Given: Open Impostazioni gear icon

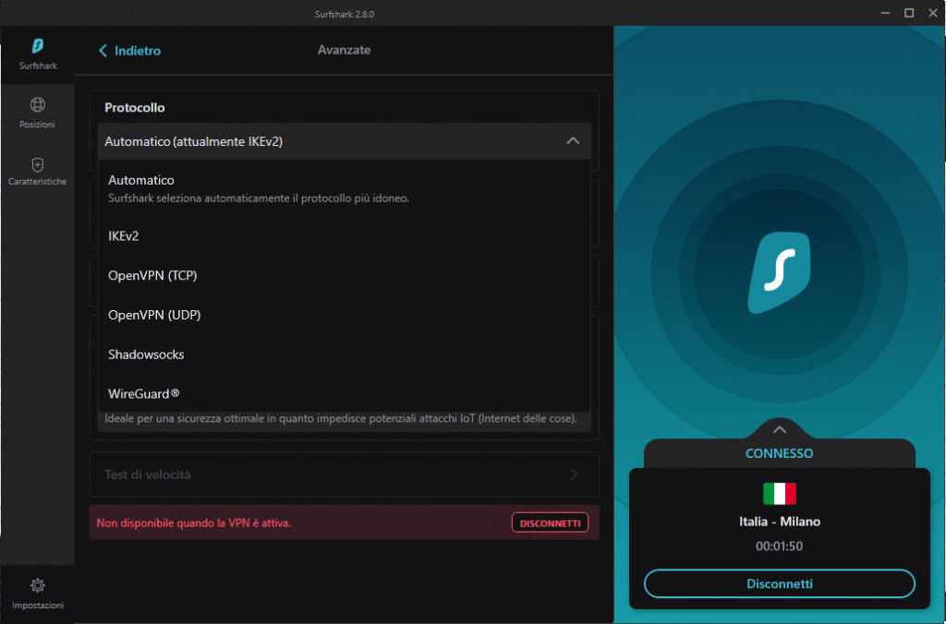Looking at the screenshot, I should [37, 585].
